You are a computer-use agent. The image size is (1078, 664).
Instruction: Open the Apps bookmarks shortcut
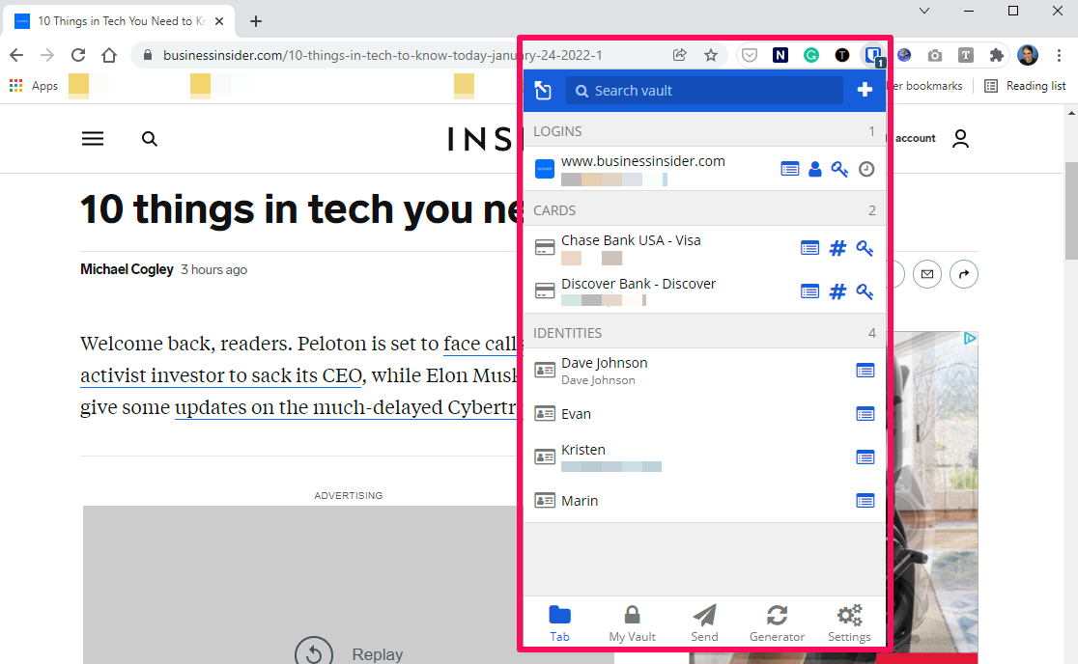[34, 86]
